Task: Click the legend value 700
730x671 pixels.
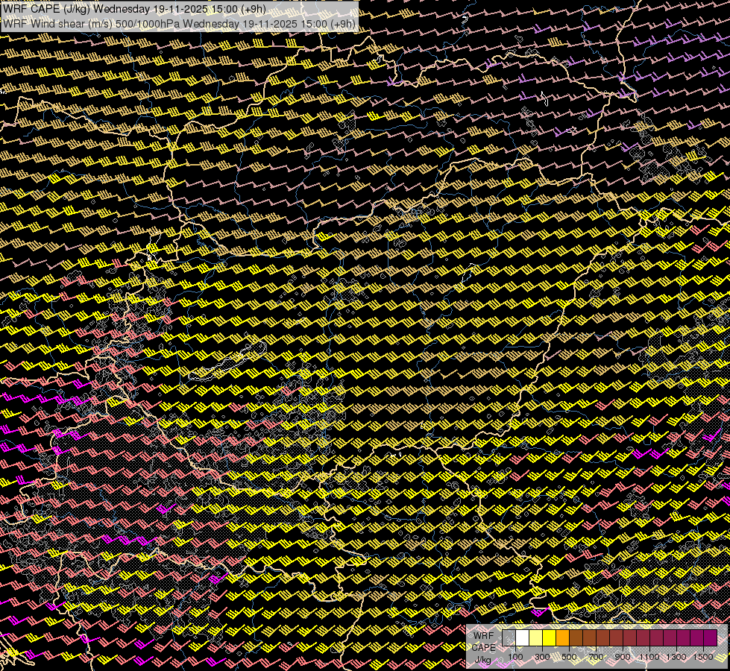Action: click(x=596, y=657)
